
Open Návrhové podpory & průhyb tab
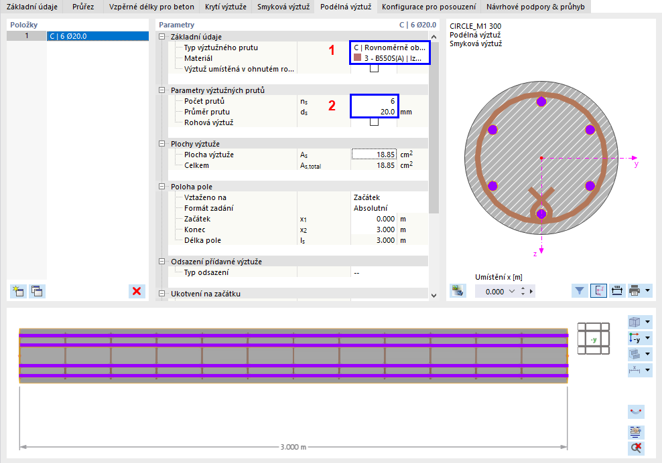tap(535, 7)
